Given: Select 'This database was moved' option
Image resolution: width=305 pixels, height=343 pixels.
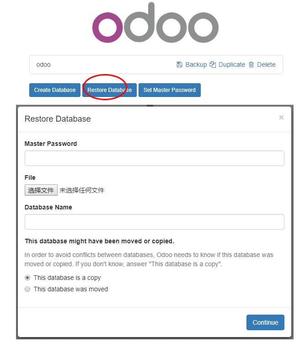Looking at the screenshot, I should 27,289.
